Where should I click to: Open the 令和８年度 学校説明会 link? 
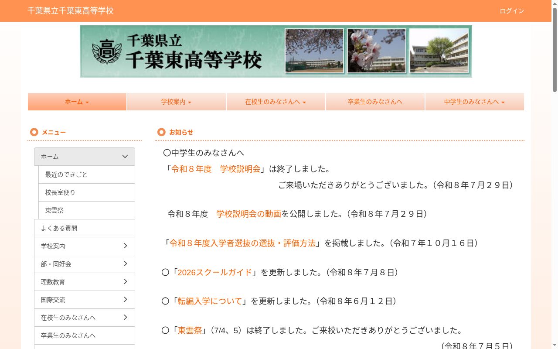(x=216, y=169)
